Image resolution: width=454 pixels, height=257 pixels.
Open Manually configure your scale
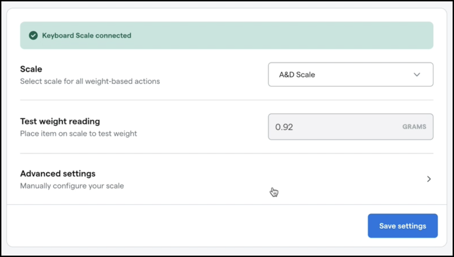click(x=72, y=186)
